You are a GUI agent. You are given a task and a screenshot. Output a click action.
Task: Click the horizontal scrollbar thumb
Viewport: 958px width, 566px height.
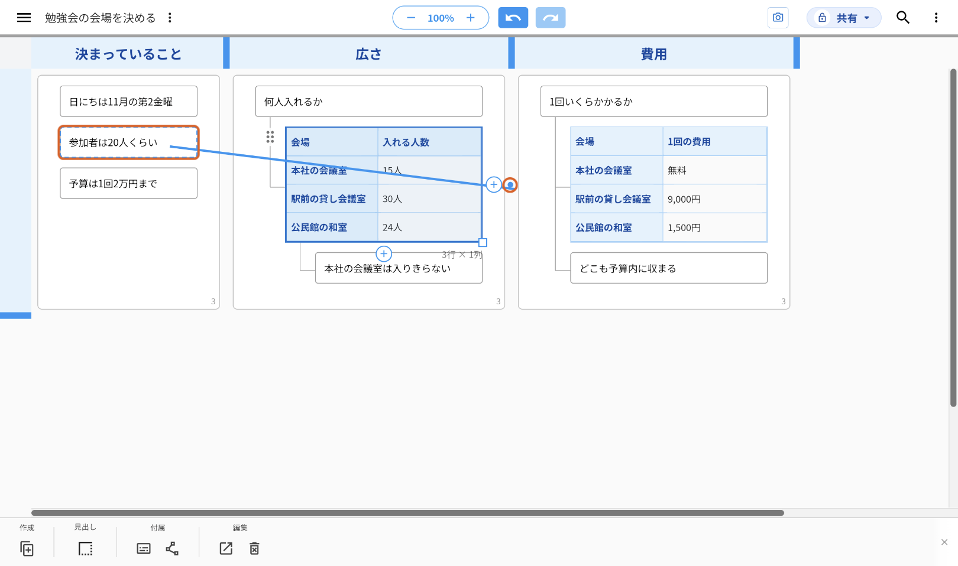click(407, 513)
